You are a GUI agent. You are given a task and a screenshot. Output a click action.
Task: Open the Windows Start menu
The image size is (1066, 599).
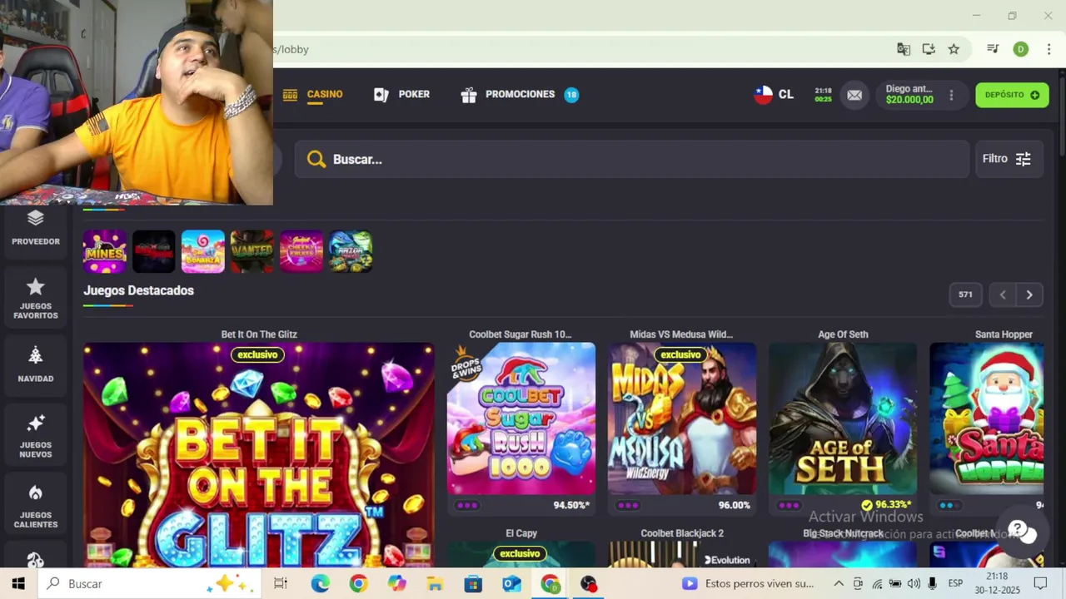click(x=18, y=584)
